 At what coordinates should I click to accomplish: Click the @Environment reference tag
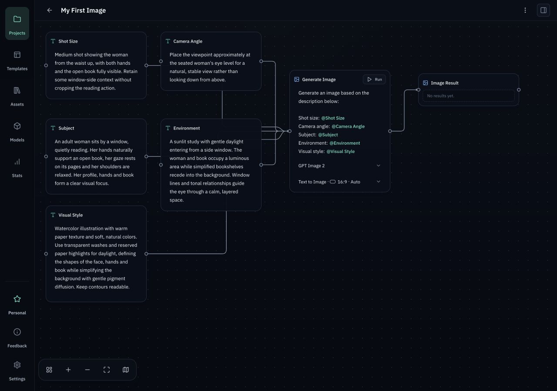click(x=345, y=143)
